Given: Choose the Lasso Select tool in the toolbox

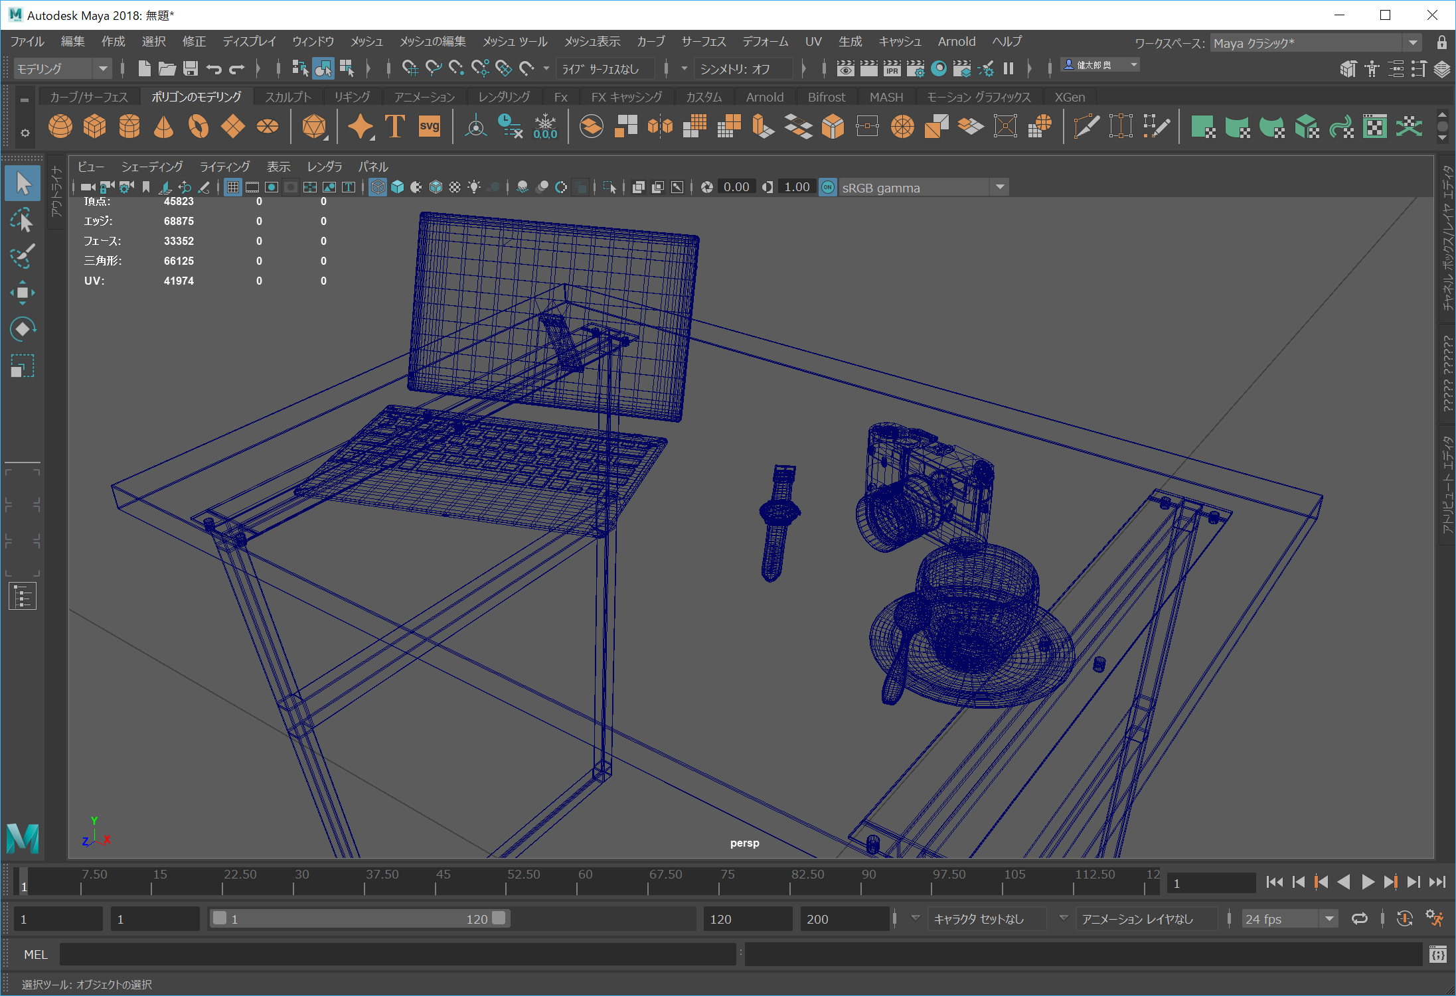Looking at the screenshot, I should click(23, 220).
